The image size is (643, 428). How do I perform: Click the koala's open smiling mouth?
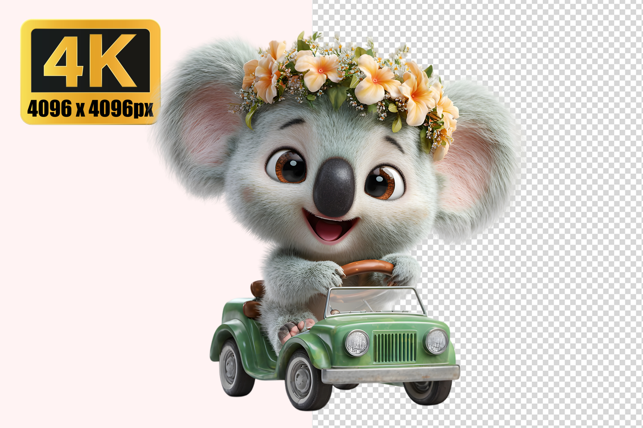pos(329,228)
